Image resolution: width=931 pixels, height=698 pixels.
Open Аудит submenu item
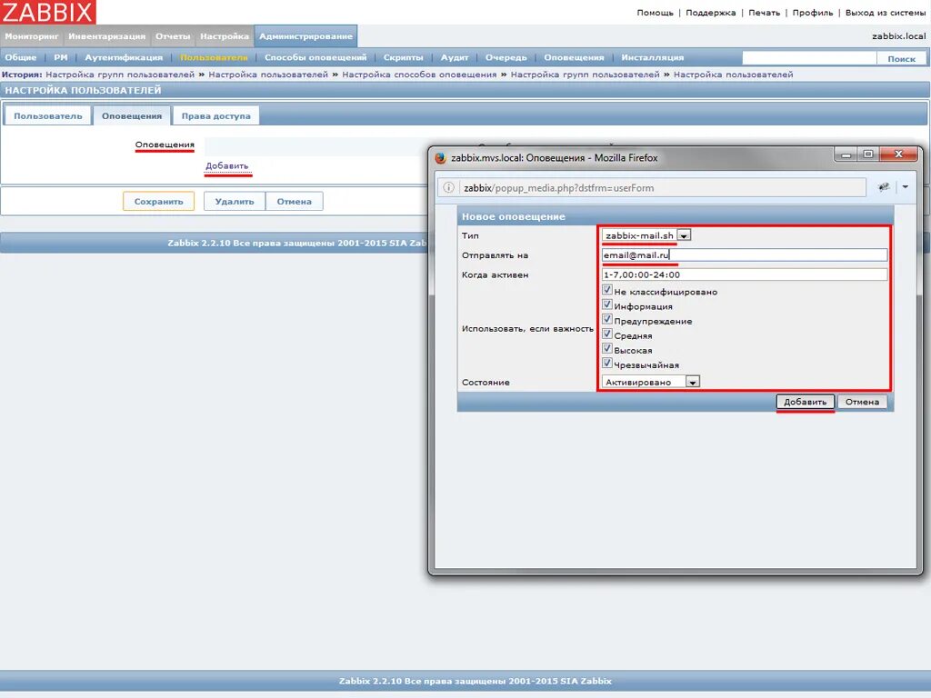click(x=455, y=57)
